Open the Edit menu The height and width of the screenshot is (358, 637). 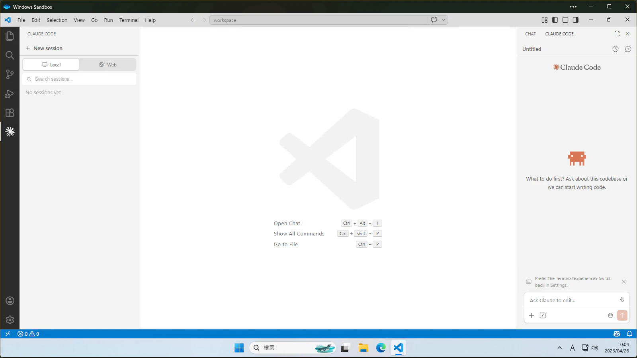[36, 20]
